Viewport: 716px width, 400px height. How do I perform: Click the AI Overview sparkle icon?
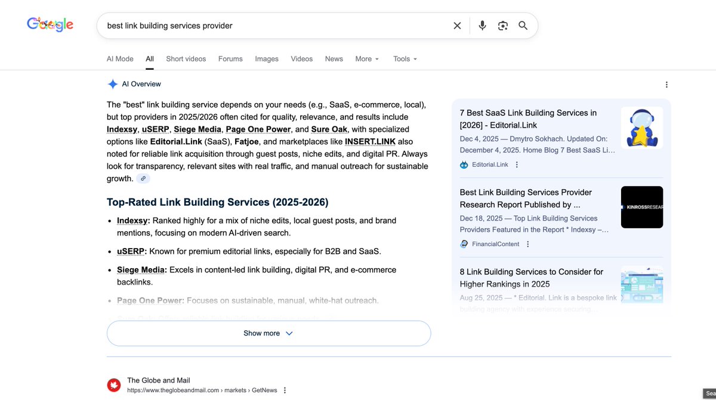(112, 84)
